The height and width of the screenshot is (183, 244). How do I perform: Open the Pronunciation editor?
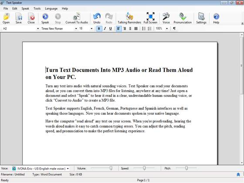183,18
